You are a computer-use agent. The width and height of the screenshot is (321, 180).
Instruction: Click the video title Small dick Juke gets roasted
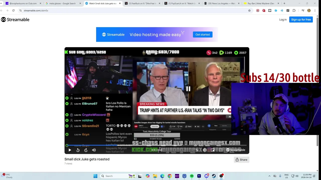[x=87, y=159]
